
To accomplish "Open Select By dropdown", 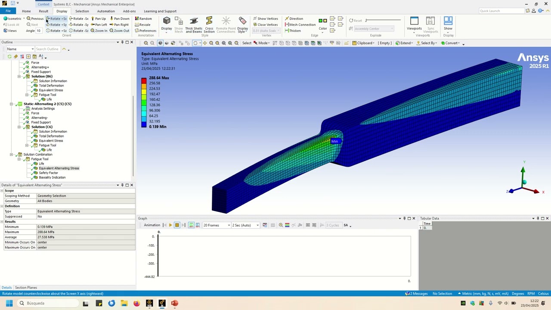I will click(427, 43).
